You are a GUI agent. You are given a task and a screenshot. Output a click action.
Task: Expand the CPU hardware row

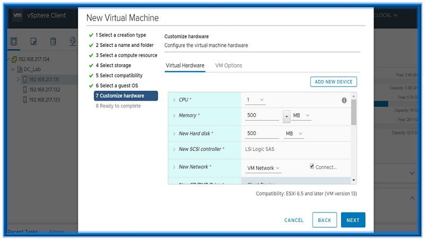tap(174, 100)
